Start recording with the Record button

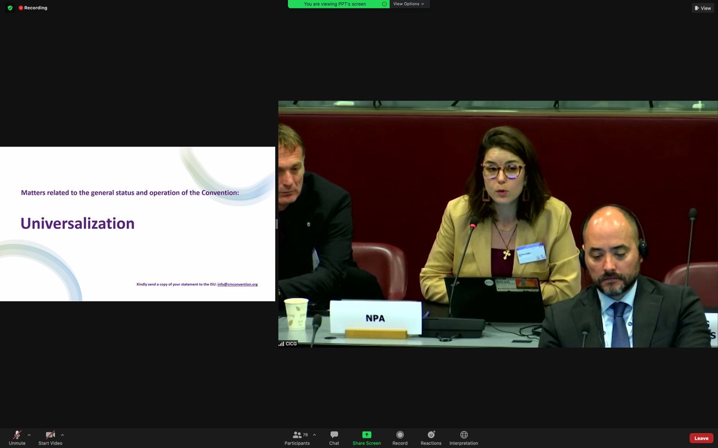[400, 437]
